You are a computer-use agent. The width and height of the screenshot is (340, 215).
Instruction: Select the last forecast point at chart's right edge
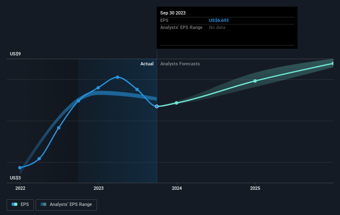(x=333, y=63)
